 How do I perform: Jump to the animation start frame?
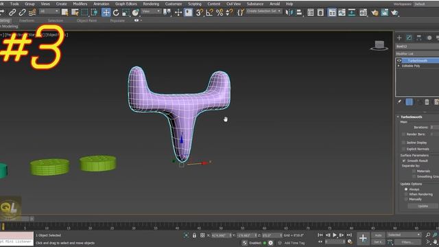coord(320,235)
